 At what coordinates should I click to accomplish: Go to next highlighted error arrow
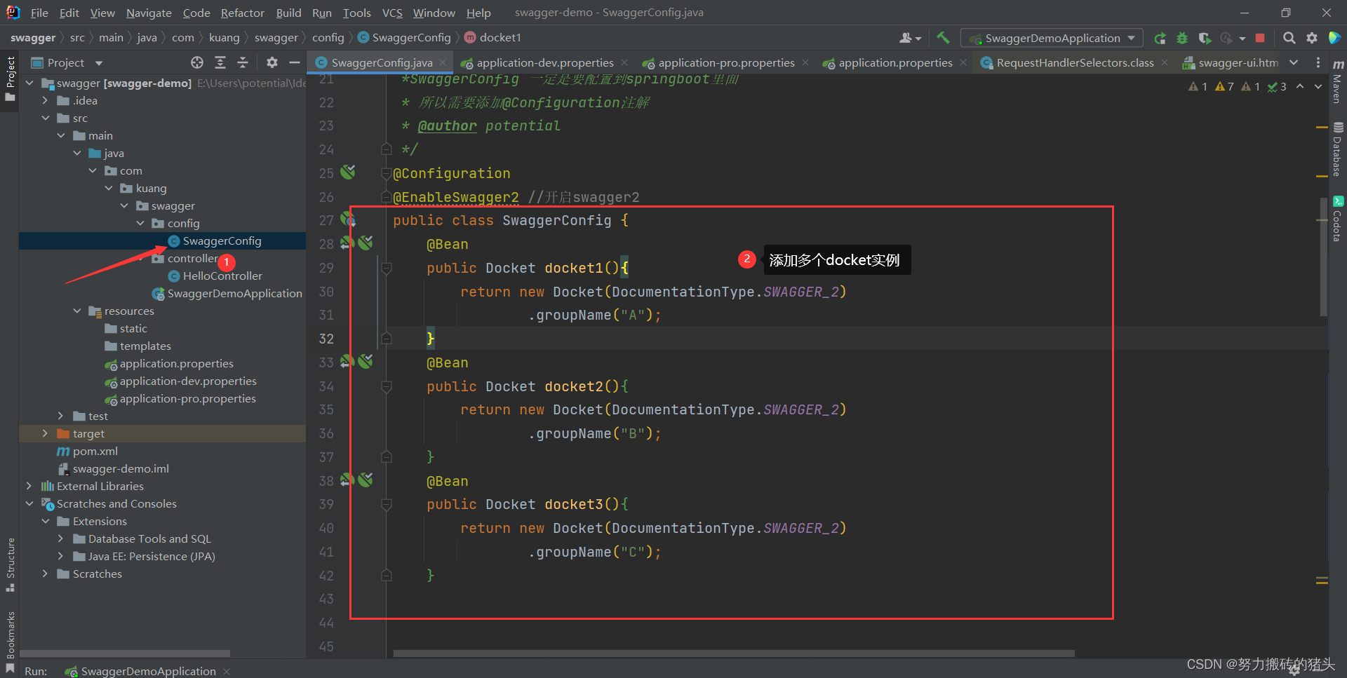pos(1318,86)
